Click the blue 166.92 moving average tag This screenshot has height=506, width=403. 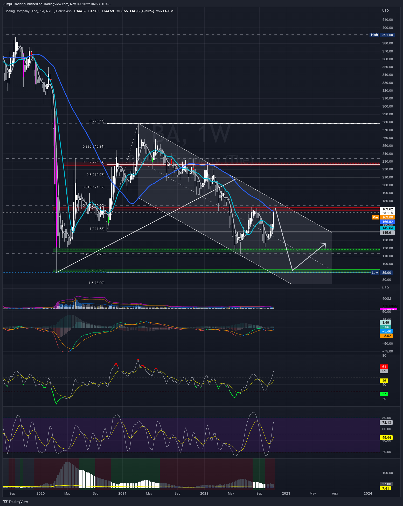click(x=387, y=222)
